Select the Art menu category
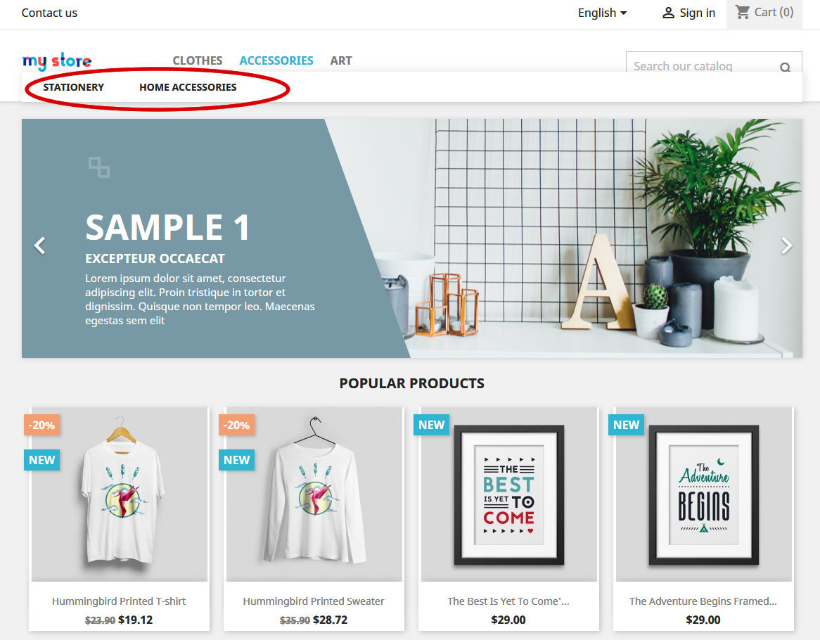Viewport: 820px width, 640px height. [x=341, y=60]
